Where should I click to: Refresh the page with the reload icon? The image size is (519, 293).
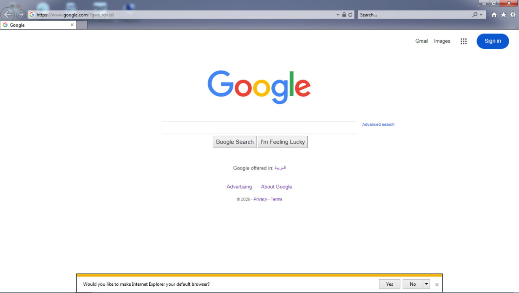tap(350, 15)
